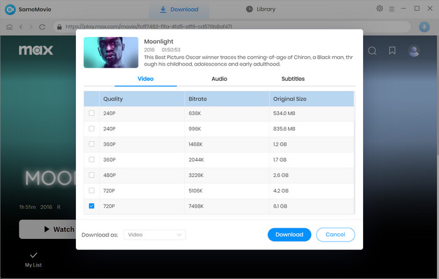Viewport: 439px width, 279px height.
Task: Check the 360P 1468K quality checkbox
Action: pyautogui.click(x=92, y=144)
